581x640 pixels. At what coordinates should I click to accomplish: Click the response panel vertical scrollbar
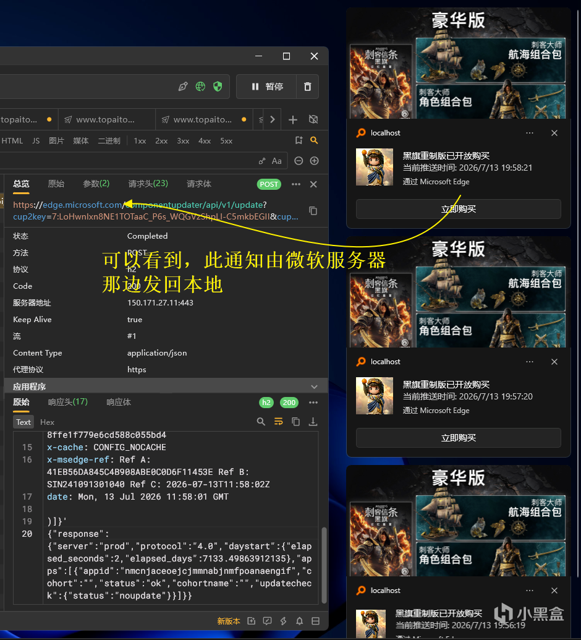[x=324, y=565]
